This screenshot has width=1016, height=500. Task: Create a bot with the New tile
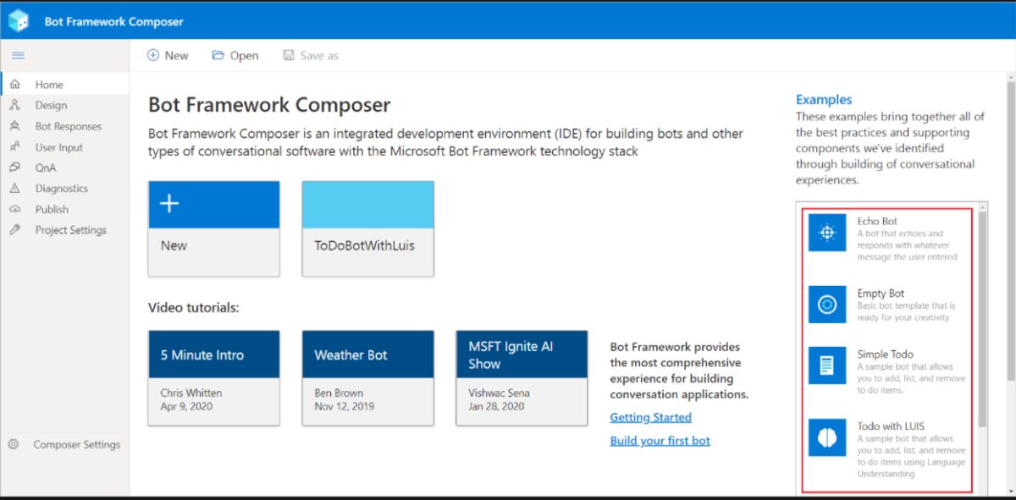213,228
